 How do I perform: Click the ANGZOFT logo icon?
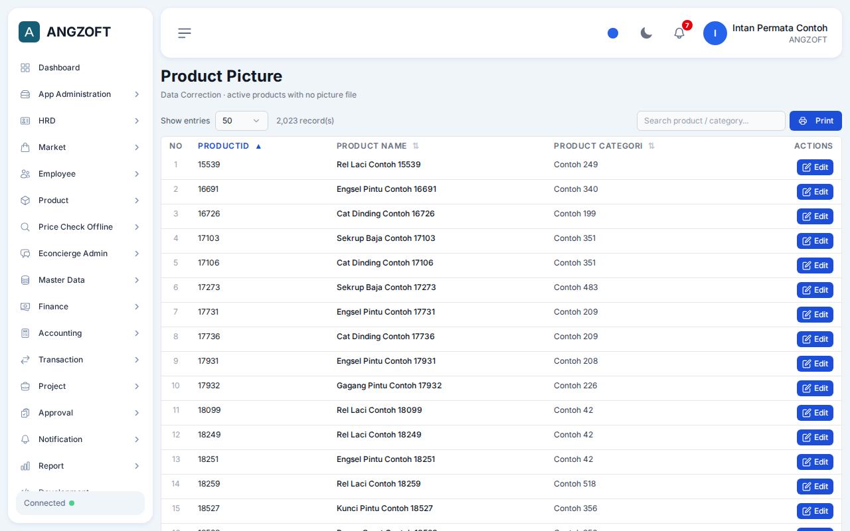(x=29, y=32)
